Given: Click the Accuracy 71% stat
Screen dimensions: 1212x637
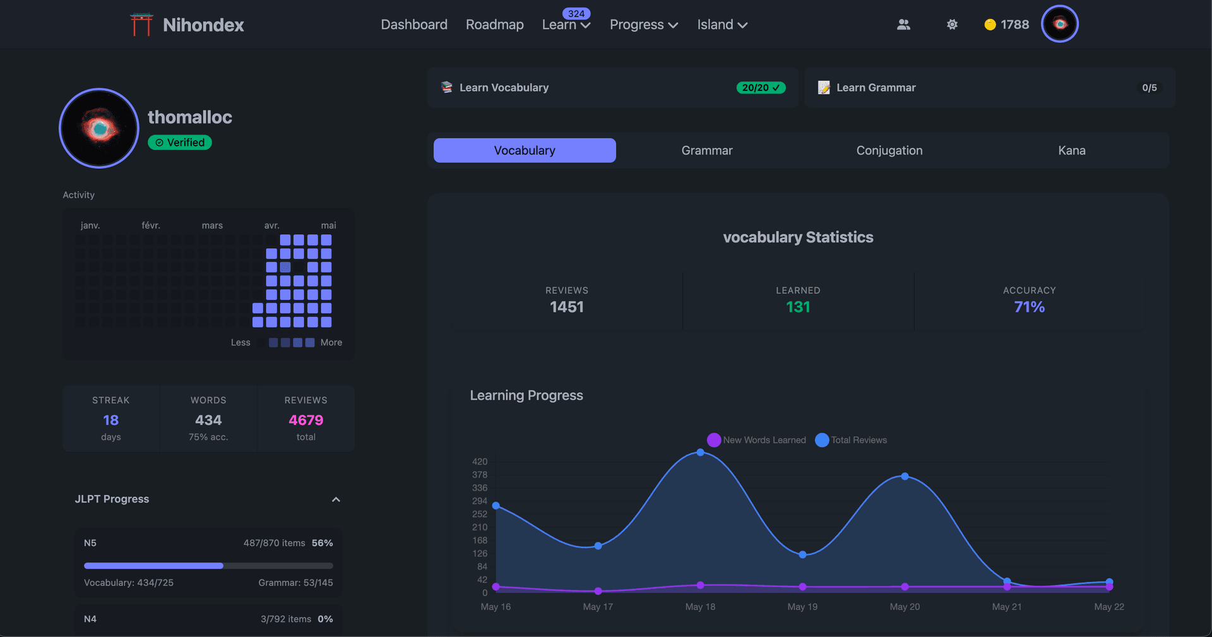Looking at the screenshot, I should coord(1030,300).
